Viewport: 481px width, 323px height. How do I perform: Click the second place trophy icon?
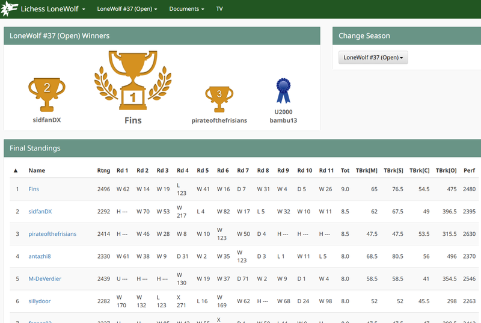click(46, 93)
